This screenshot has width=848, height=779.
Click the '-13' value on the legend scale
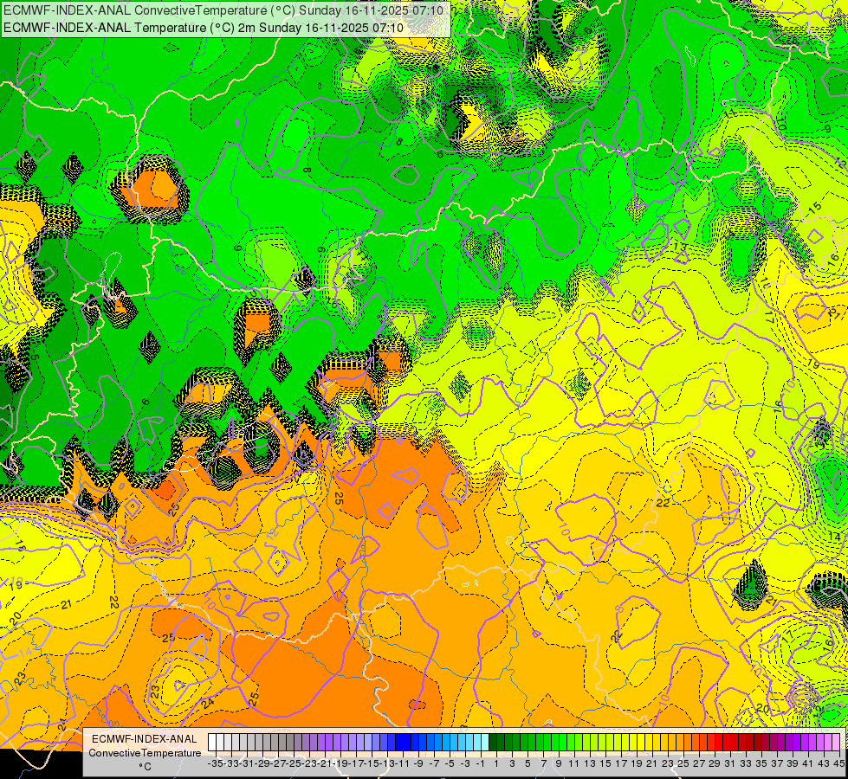[388, 764]
